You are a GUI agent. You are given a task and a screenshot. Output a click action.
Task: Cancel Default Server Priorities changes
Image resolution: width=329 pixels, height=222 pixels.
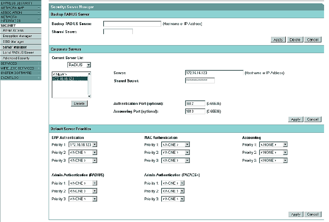(x=313, y=214)
